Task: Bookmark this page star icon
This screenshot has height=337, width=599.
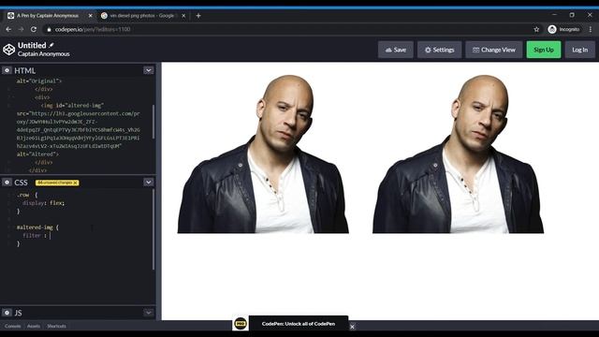Action: point(536,29)
